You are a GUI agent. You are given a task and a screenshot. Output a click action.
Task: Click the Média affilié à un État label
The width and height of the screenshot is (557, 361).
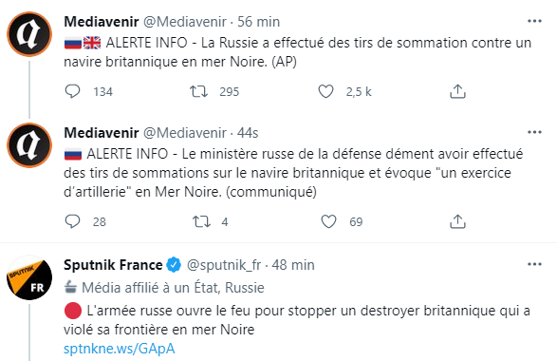click(164, 288)
